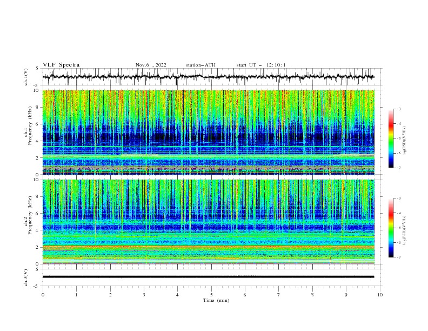Click the ch.1 spectrogram color bar
This screenshot has height=331, width=428.
(x=391, y=138)
